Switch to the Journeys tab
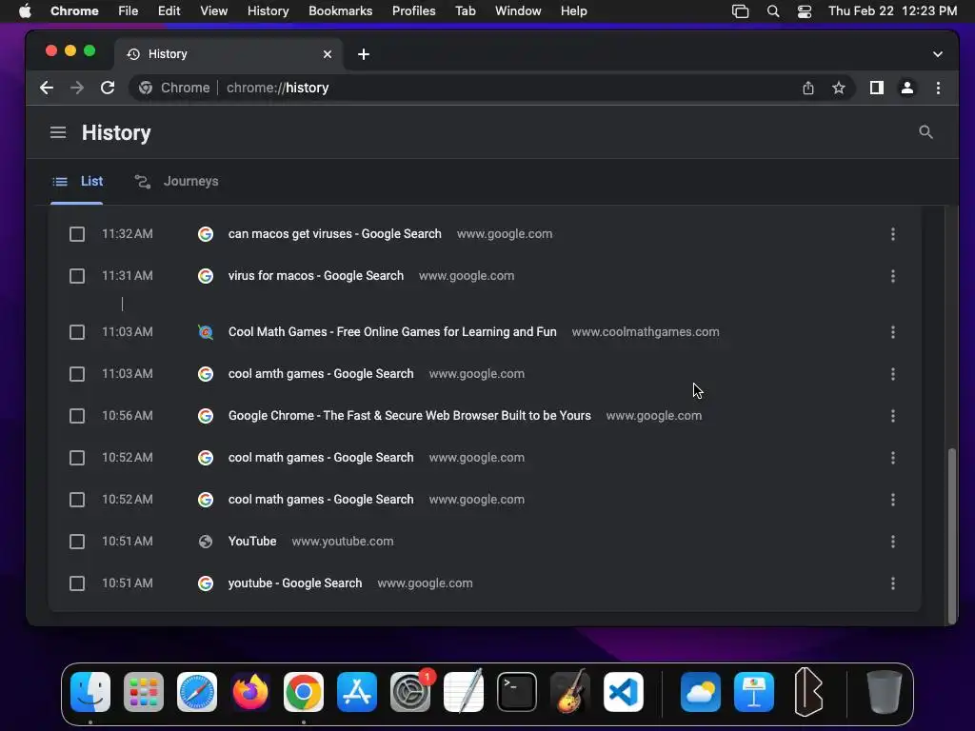 [176, 181]
